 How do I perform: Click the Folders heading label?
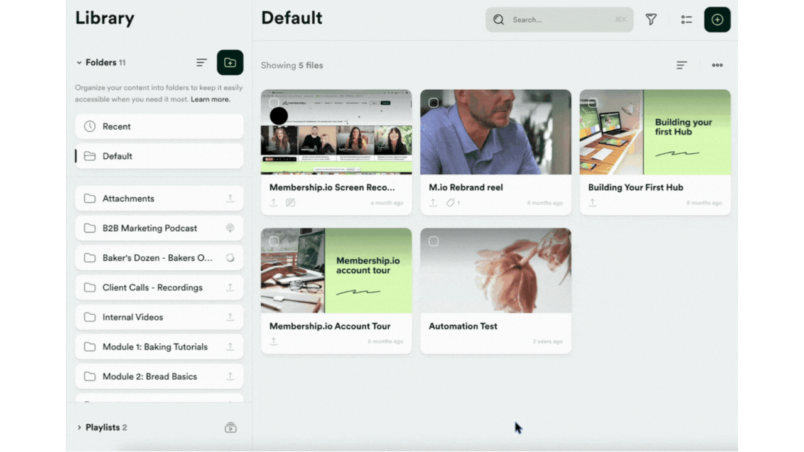(101, 63)
